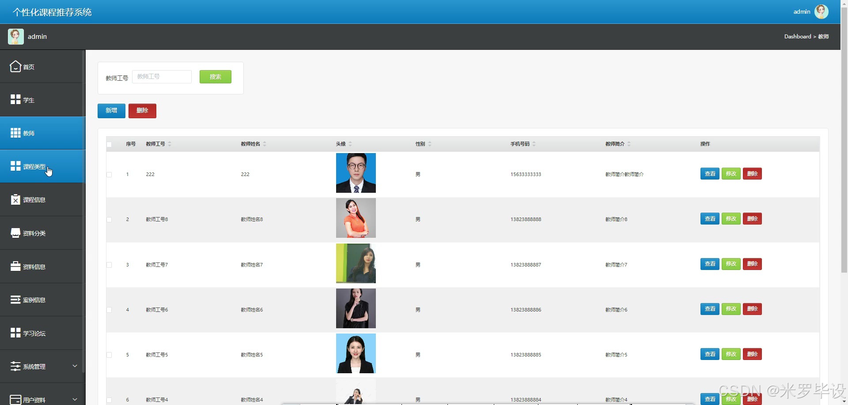
Task: Click the clipboard icon beside 课程信息
Action: tap(15, 199)
